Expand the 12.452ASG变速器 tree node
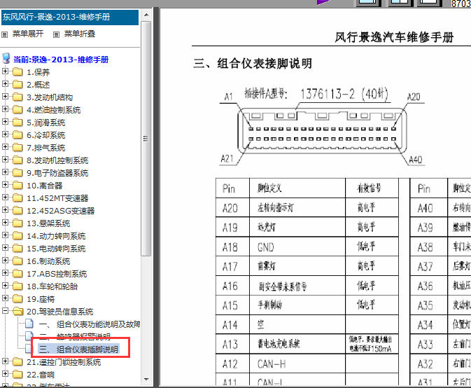Screen dimensions: 471x388 point(5,210)
